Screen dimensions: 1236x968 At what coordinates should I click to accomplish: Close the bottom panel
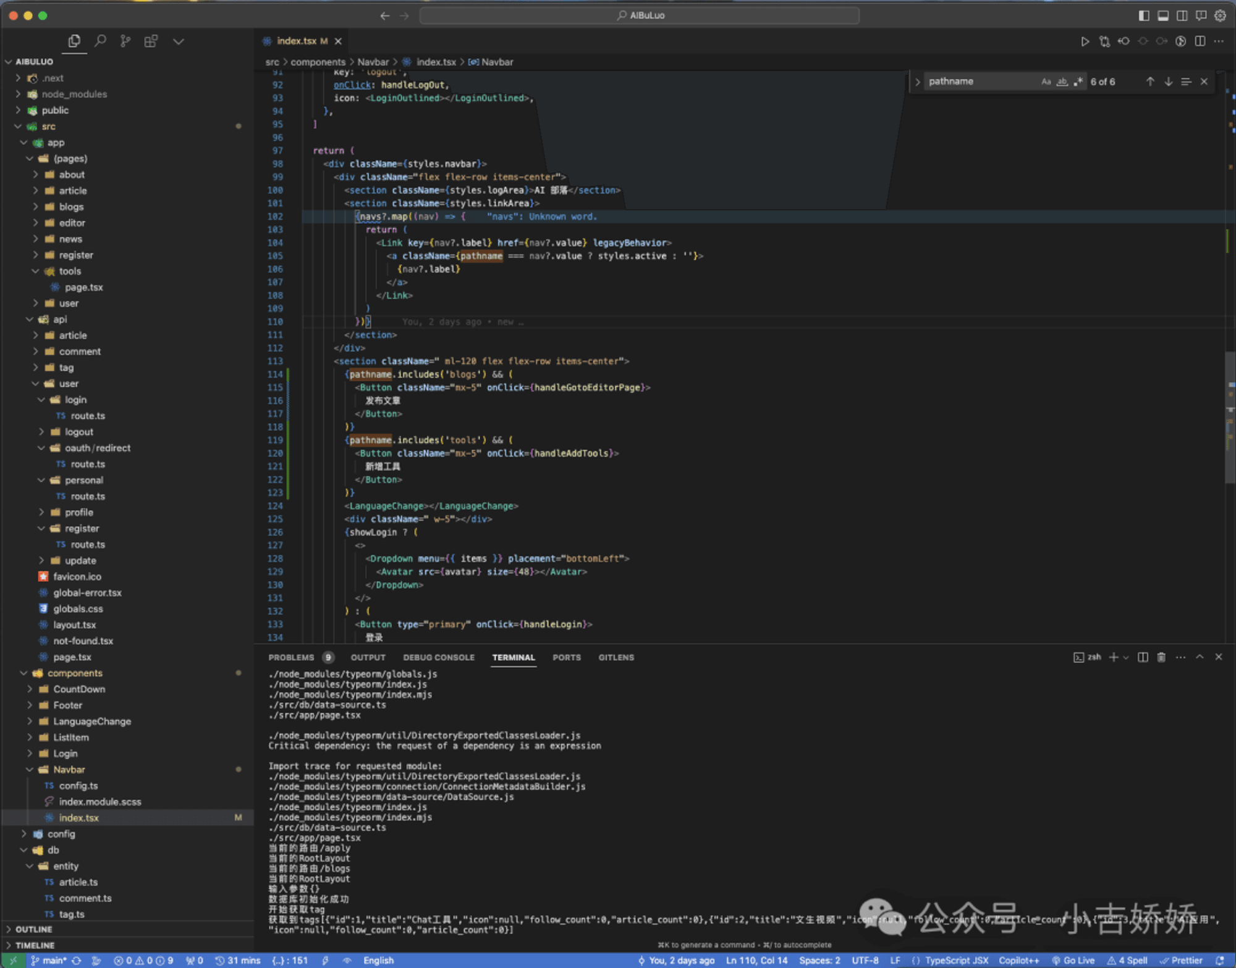(1219, 657)
